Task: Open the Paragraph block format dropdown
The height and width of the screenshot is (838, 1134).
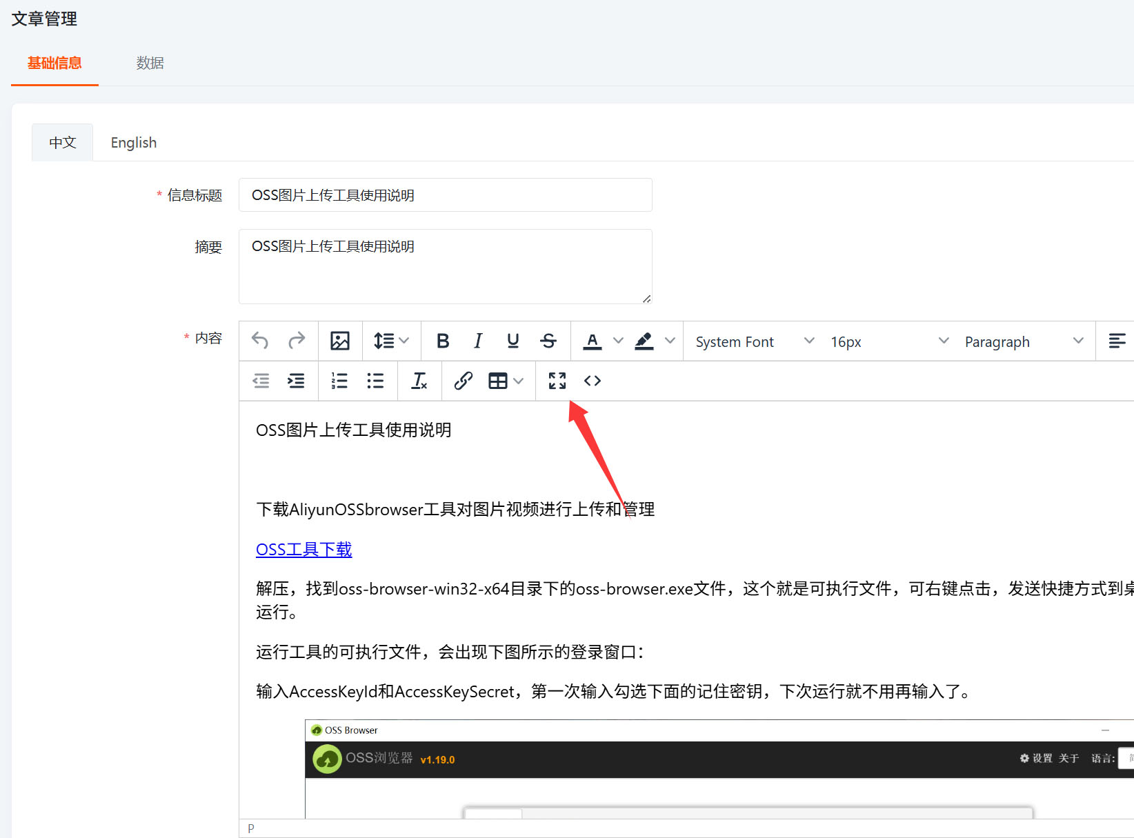Action: 1024,341
